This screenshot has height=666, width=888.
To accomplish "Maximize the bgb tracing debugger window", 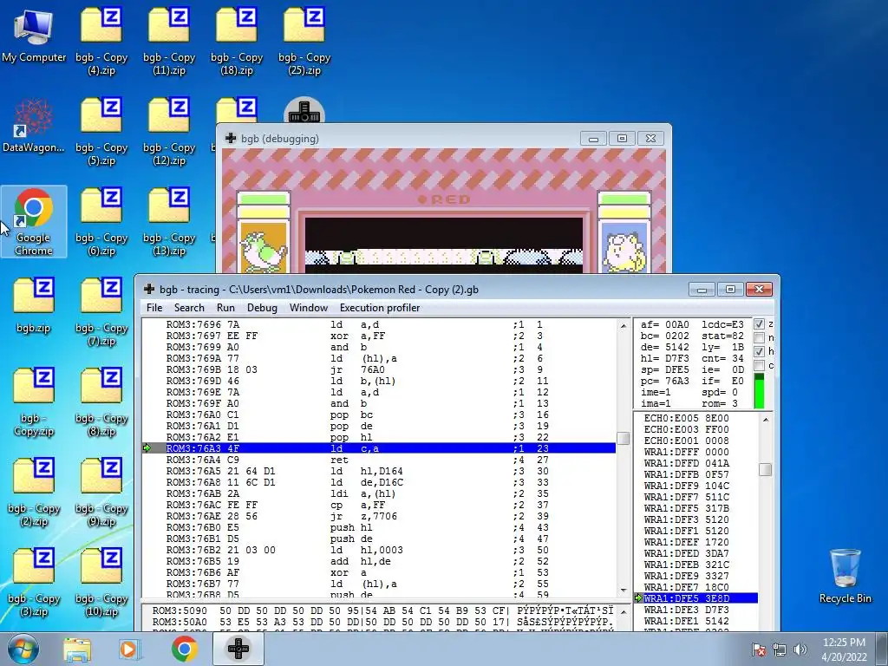I will tap(730, 290).
